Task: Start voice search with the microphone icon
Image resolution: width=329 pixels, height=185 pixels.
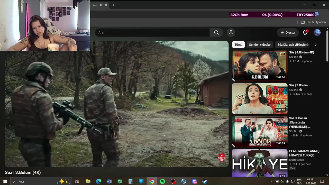Action: coord(231,33)
